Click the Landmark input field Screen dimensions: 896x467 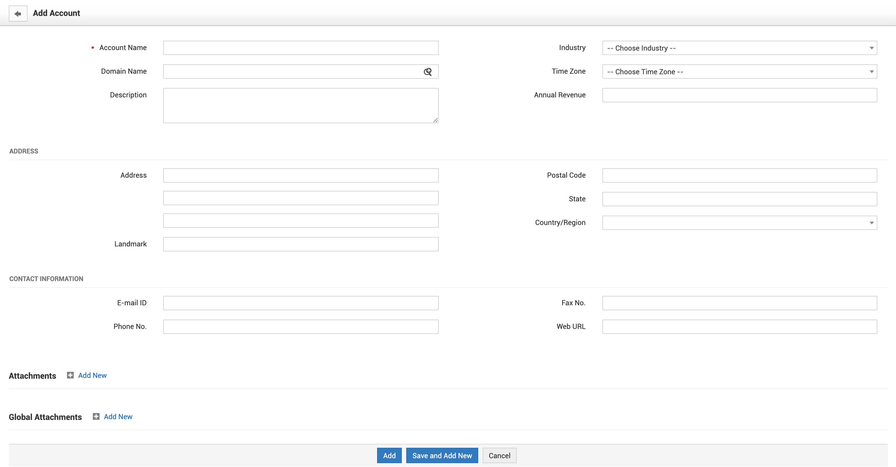(300, 244)
